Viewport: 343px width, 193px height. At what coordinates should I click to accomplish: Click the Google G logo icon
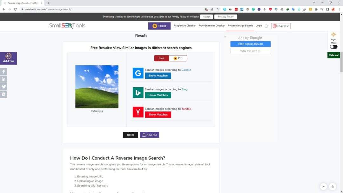(x=138, y=73)
